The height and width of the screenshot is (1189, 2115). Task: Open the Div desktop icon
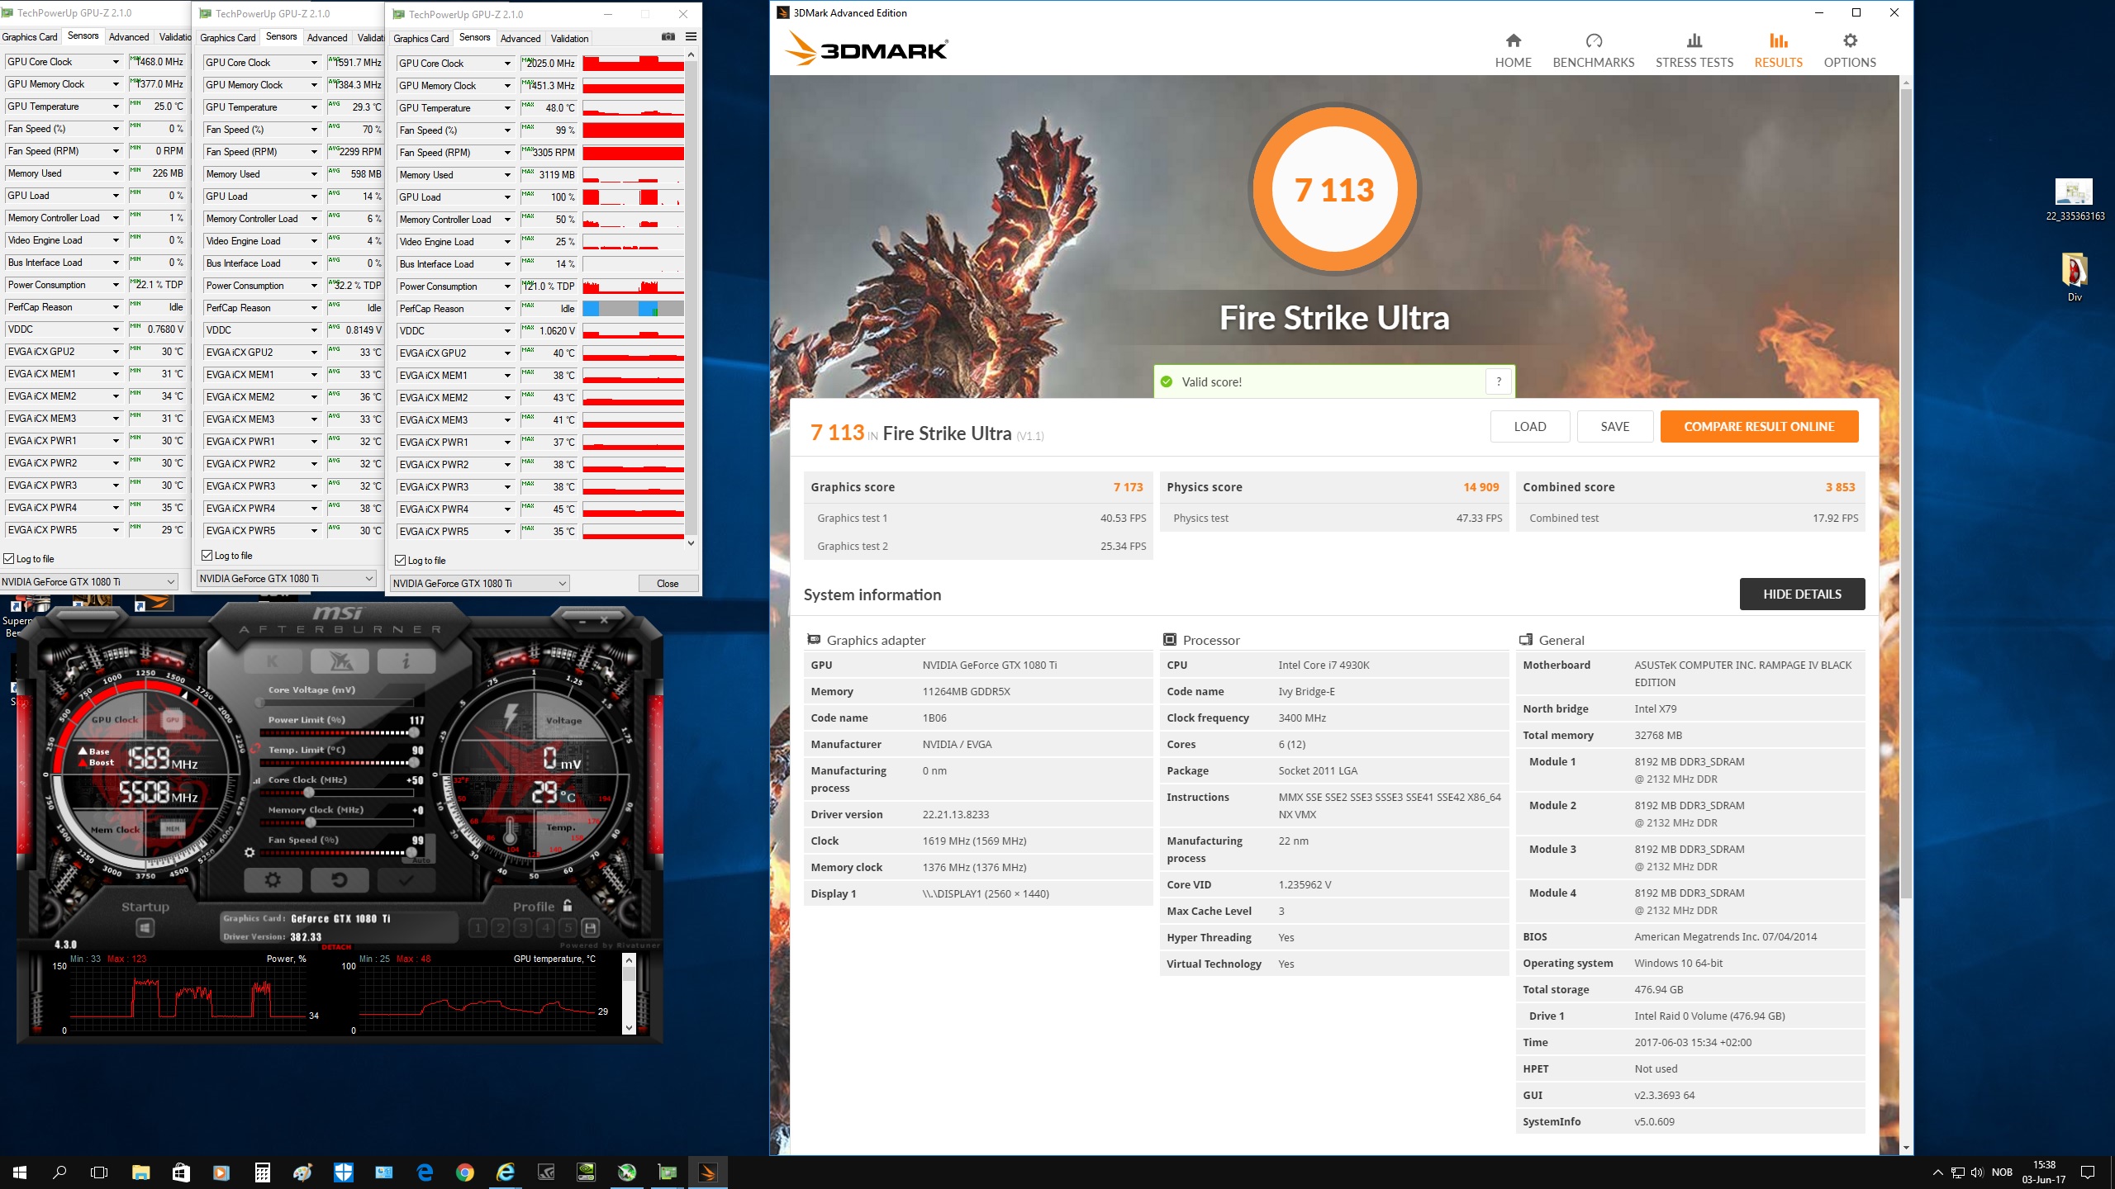point(2075,277)
